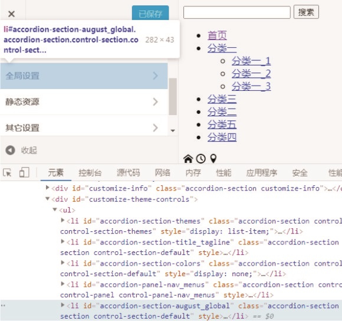Viewport: 342px width, 321px height.
Task: Expand the accordion-section-title_tagline li node
Action: pyautogui.click(x=63, y=241)
